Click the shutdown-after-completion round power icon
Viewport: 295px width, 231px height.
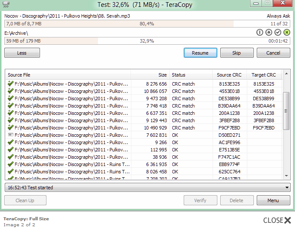click(260, 32)
